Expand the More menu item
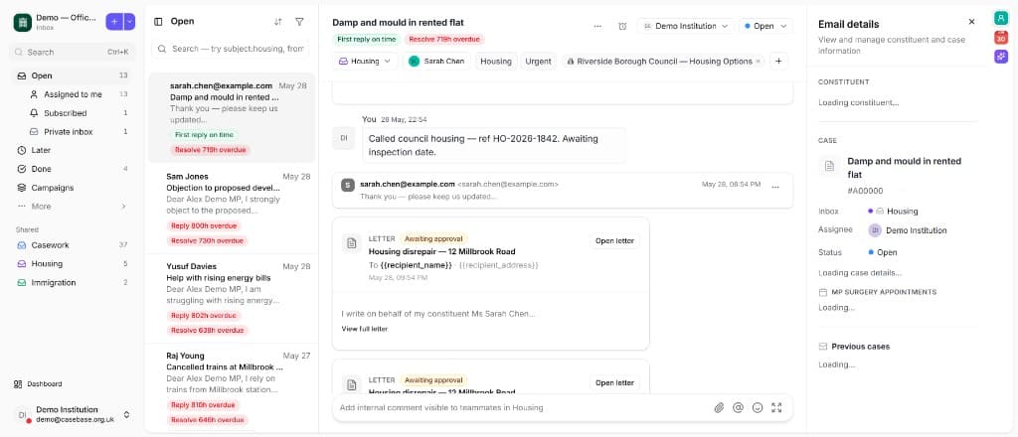The height and width of the screenshot is (437, 1018). [x=72, y=207]
